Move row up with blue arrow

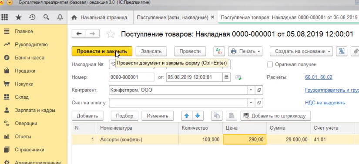pyautogui.click(x=187, y=116)
